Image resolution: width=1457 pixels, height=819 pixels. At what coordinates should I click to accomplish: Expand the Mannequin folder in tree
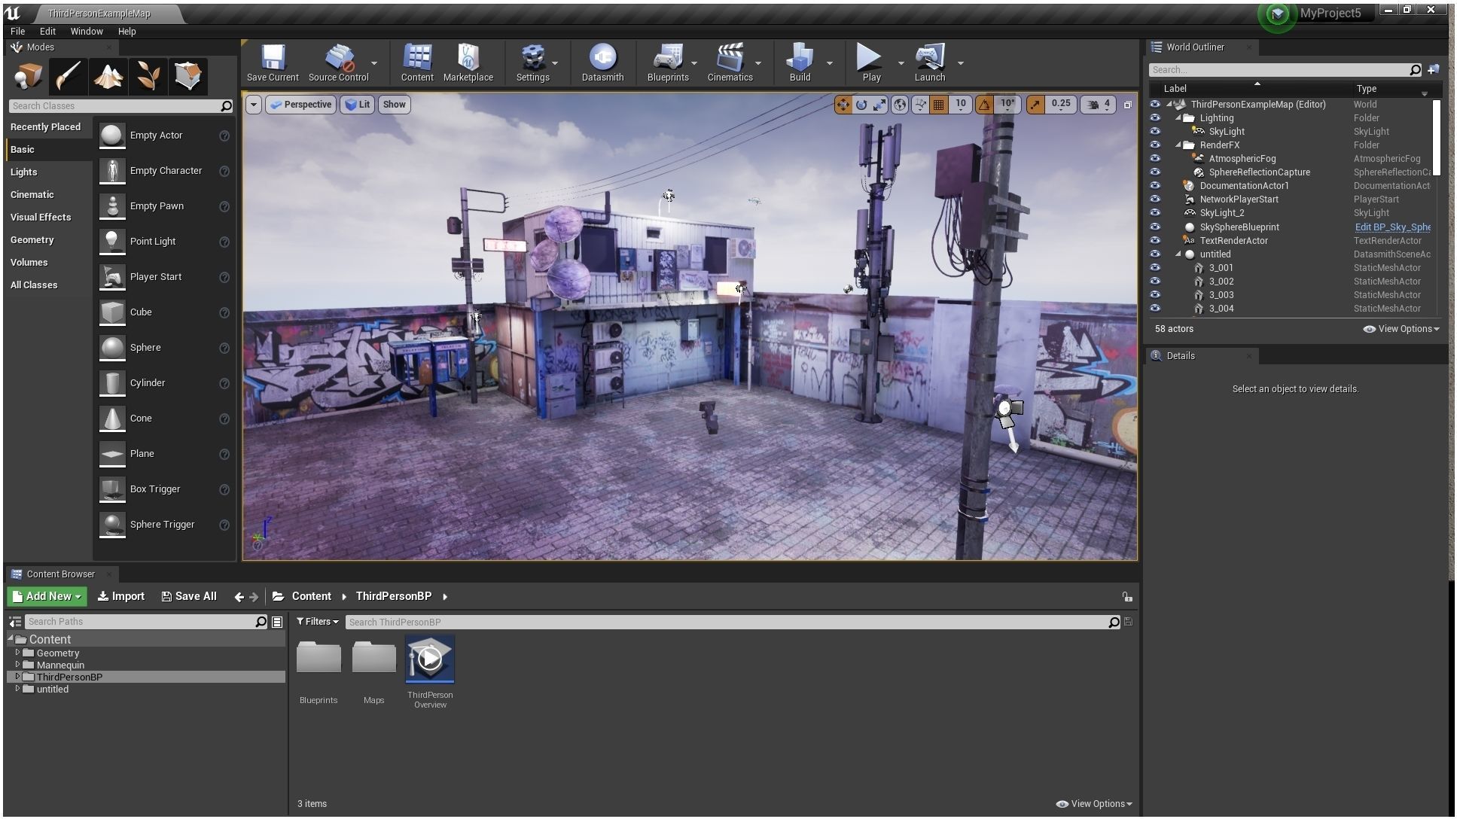(x=17, y=665)
